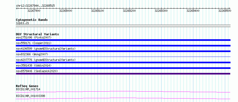Click ruler position 32268500
238x102 pixels.
pos(225,11)
